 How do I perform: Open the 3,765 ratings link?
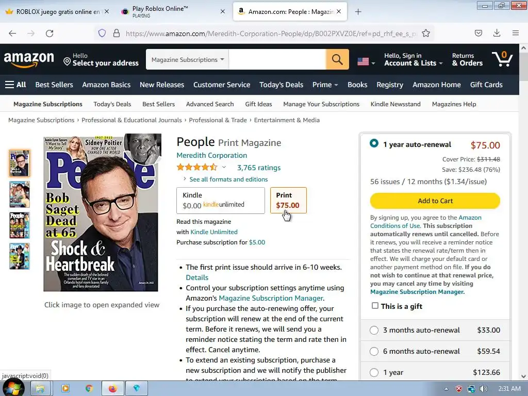(259, 168)
